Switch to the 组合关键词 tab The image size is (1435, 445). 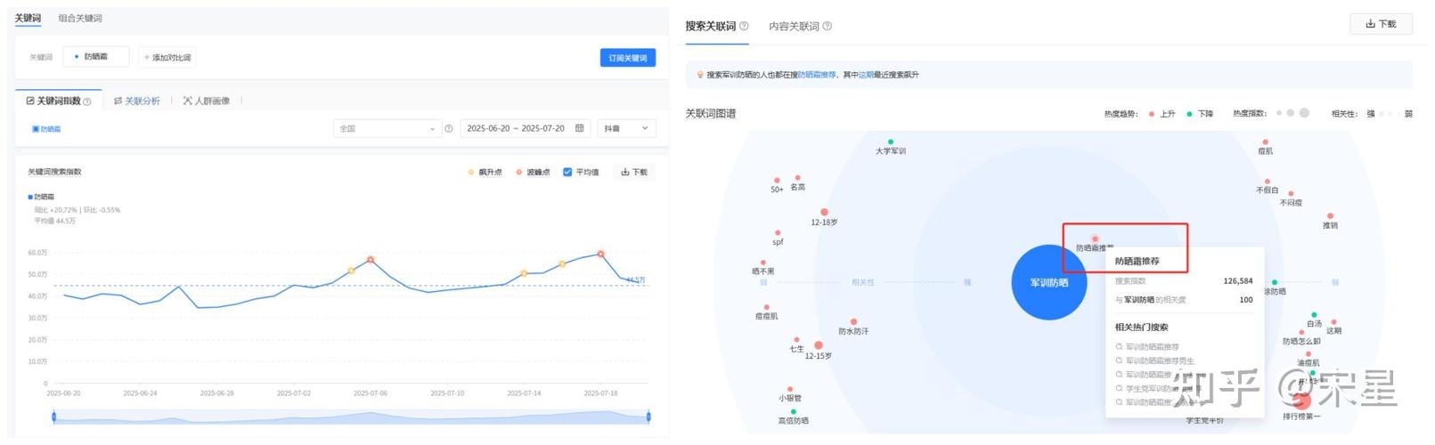(x=80, y=18)
